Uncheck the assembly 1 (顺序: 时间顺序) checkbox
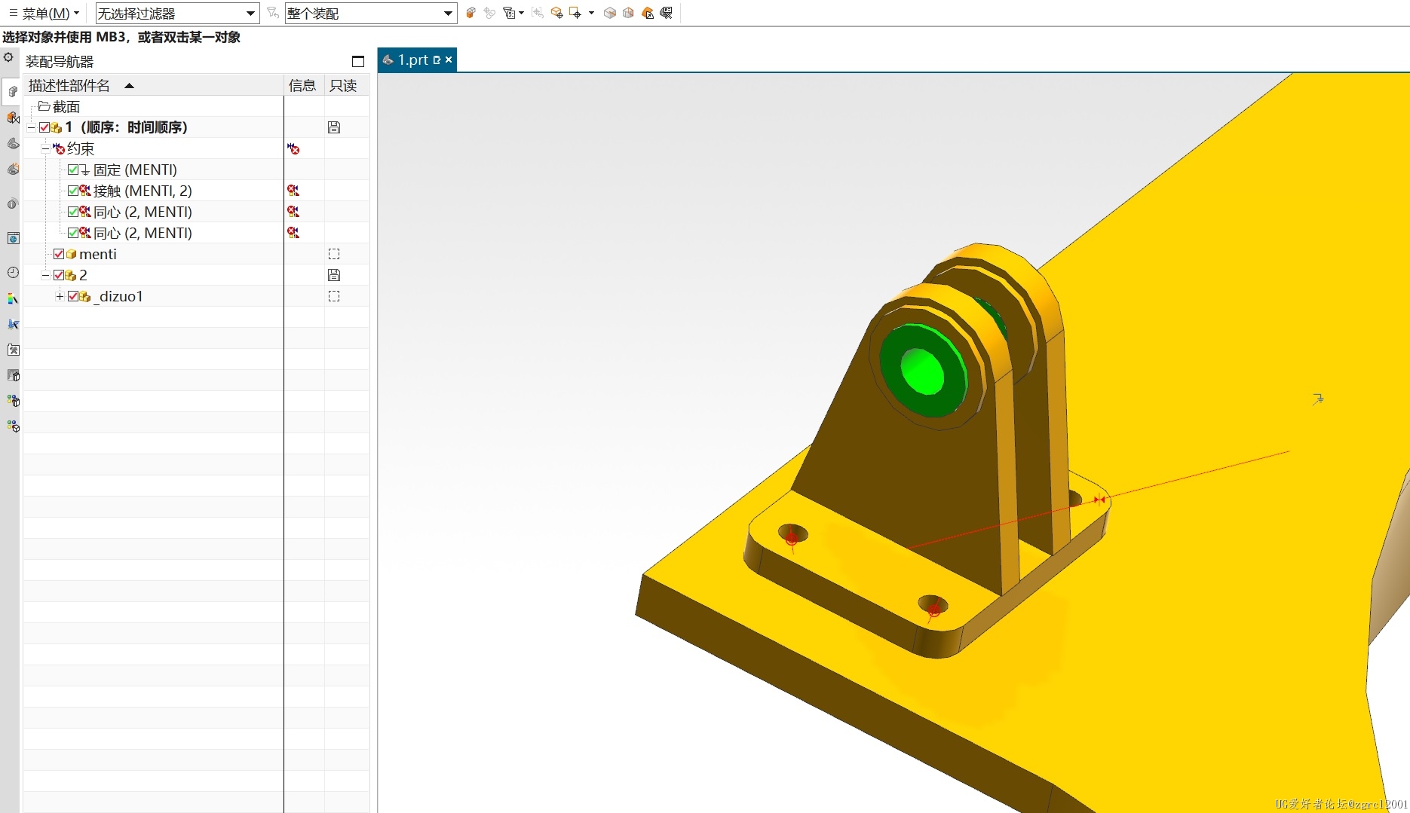The width and height of the screenshot is (1410, 813). (x=44, y=127)
